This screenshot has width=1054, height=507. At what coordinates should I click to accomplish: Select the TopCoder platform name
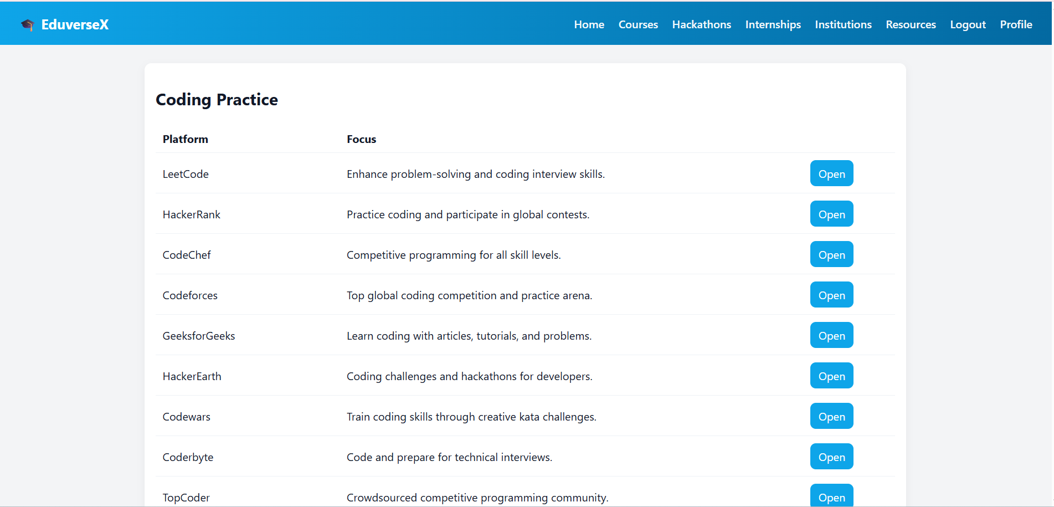(186, 498)
